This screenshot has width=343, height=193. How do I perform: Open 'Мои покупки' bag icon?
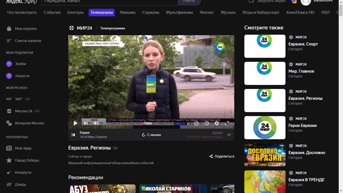9,29
